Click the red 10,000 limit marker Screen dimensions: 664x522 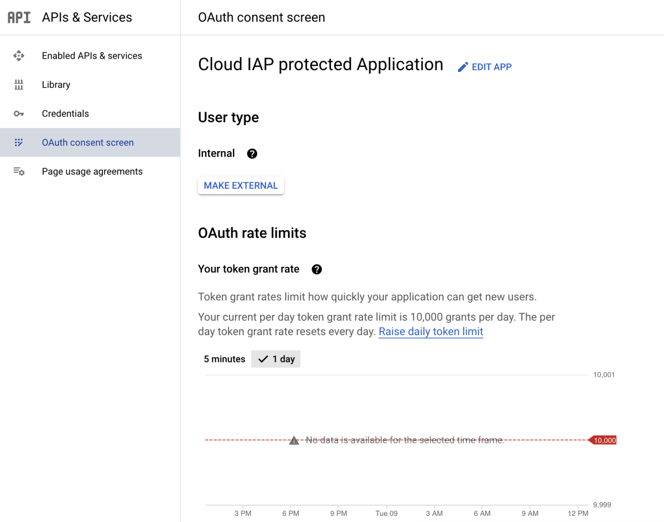point(602,440)
